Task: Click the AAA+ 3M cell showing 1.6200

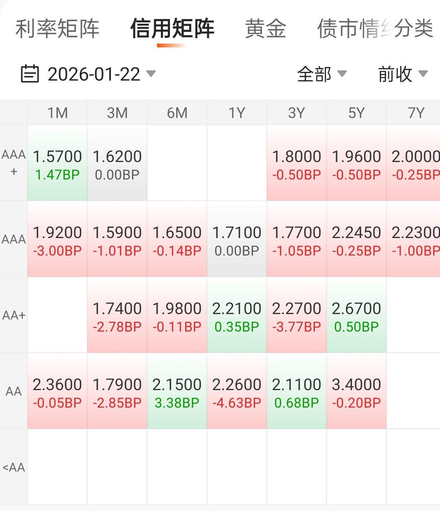Action: [x=117, y=163]
